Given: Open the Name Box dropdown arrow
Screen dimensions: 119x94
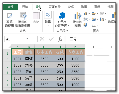Looking at the screenshot, I should tap(27, 39).
